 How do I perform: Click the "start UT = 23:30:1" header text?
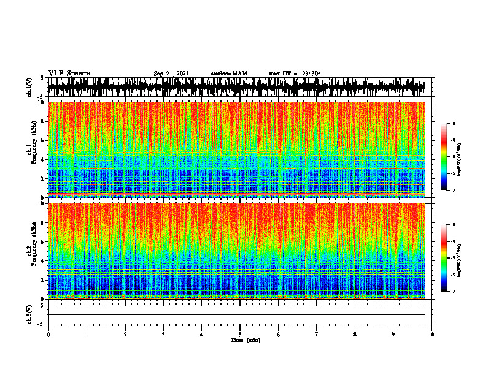296,74
